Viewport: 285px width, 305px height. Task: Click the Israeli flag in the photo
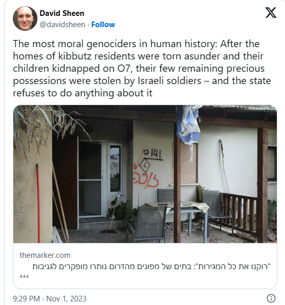click(x=189, y=126)
